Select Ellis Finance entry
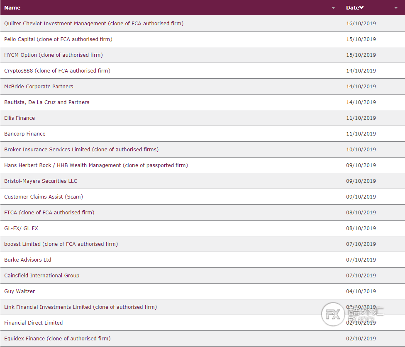Viewport: 405px width, 347px height. [20, 118]
